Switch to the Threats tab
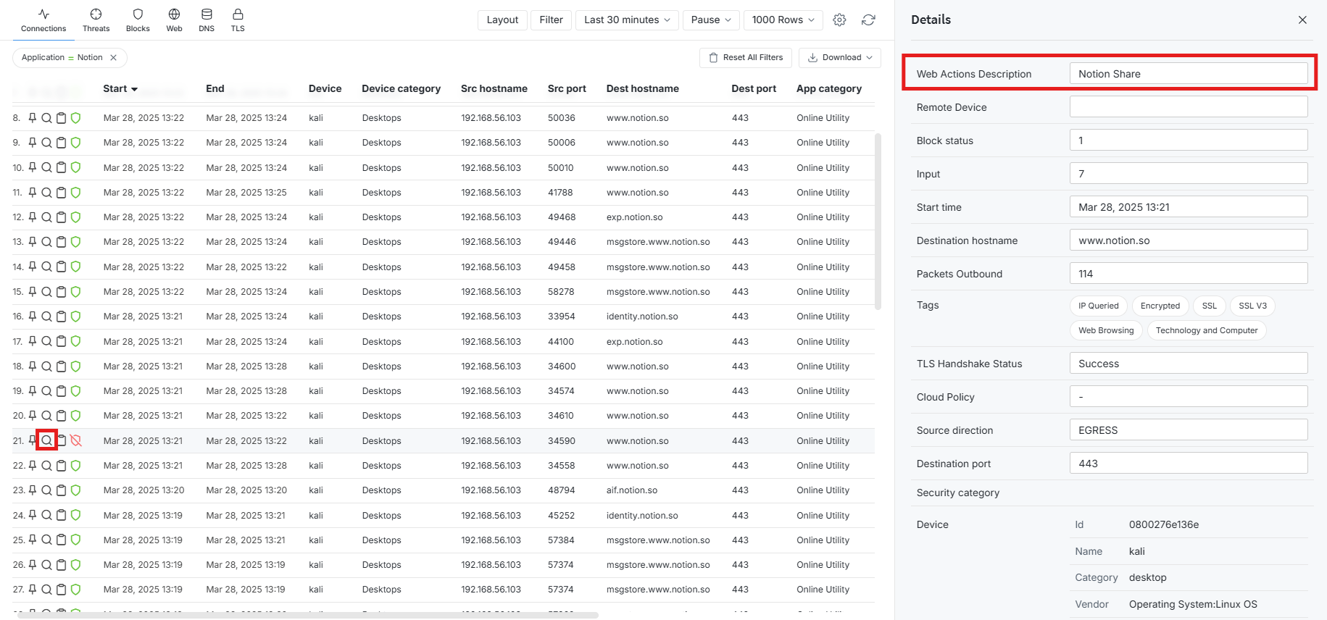Viewport: 1327px width, 620px height. click(x=96, y=20)
